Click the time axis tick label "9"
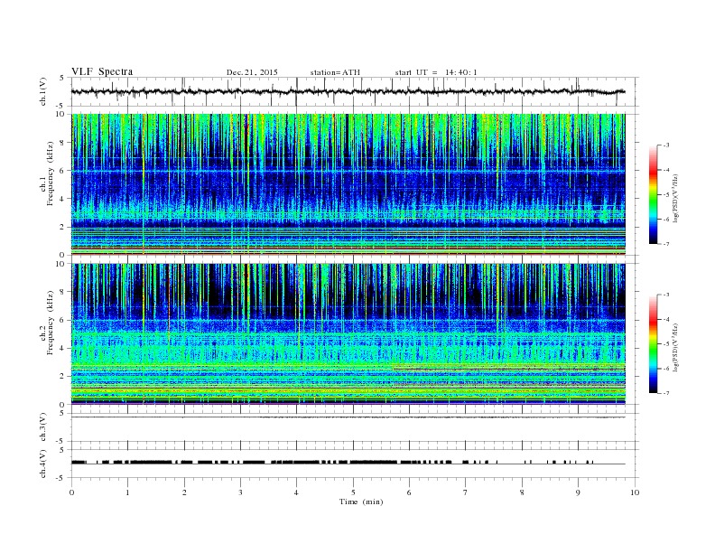 [578, 492]
